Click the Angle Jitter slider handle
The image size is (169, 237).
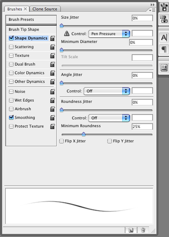(x=62, y=83)
